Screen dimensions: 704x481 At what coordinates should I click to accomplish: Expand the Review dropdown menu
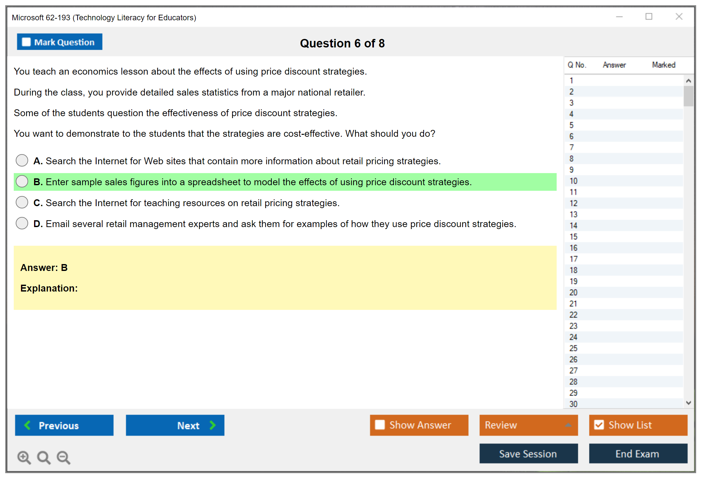(568, 425)
